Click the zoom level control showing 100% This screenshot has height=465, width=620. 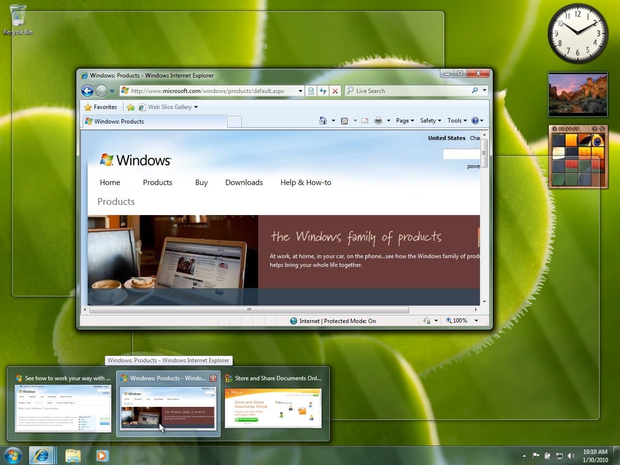click(459, 320)
